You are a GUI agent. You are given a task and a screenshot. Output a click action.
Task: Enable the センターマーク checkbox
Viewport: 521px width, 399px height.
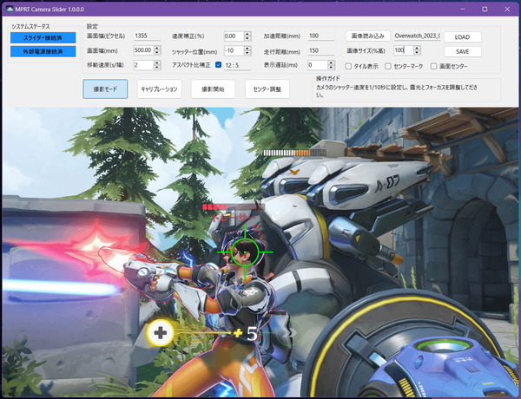click(x=388, y=67)
